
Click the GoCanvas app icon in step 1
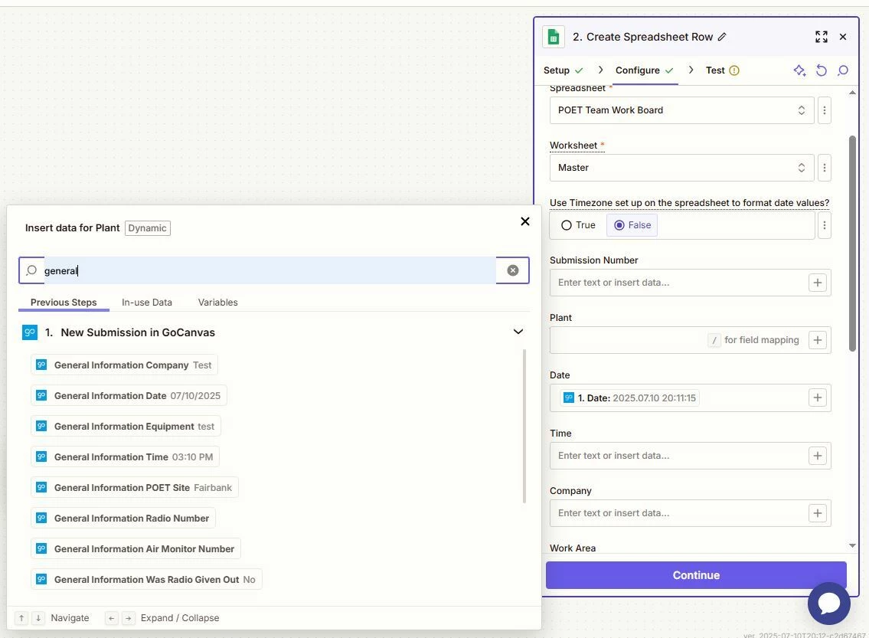pyautogui.click(x=30, y=332)
